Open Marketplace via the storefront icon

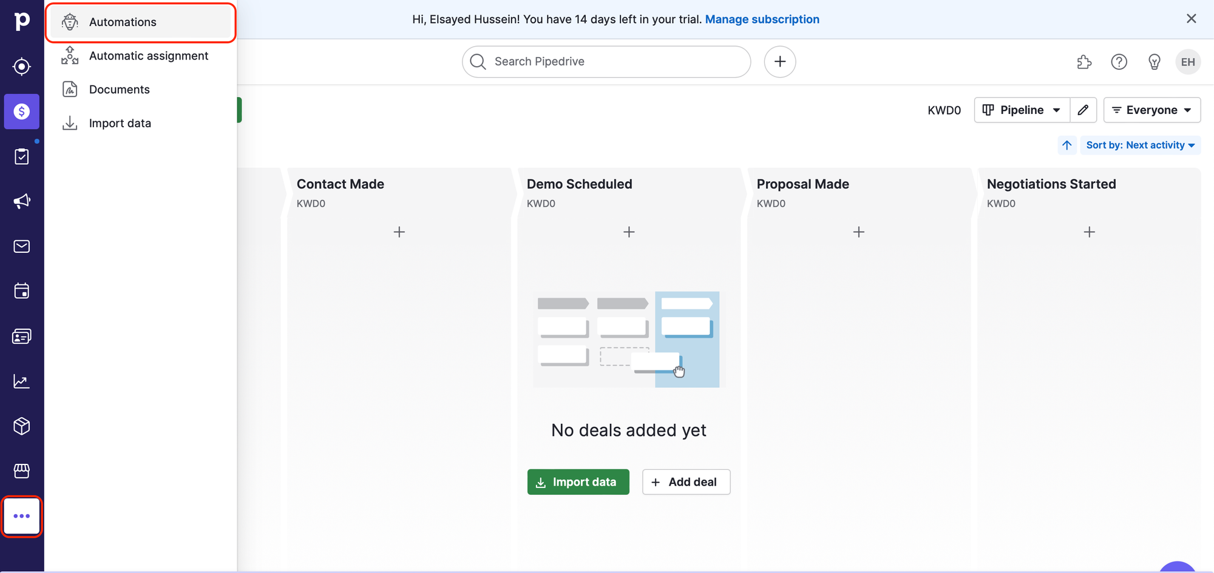[22, 471]
